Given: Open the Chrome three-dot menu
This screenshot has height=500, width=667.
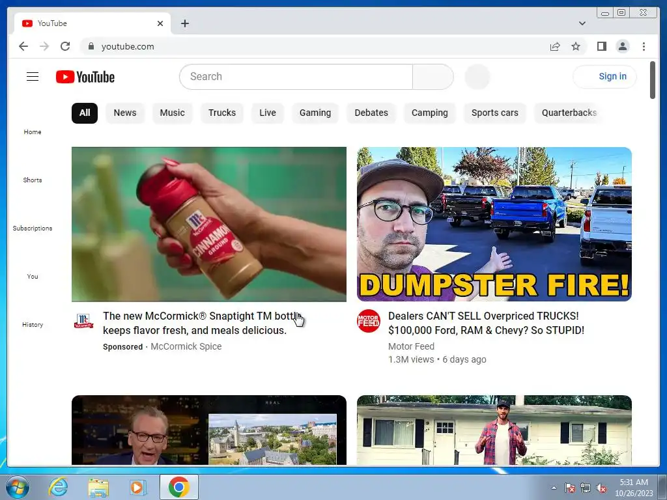Looking at the screenshot, I should (x=644, y=46).
